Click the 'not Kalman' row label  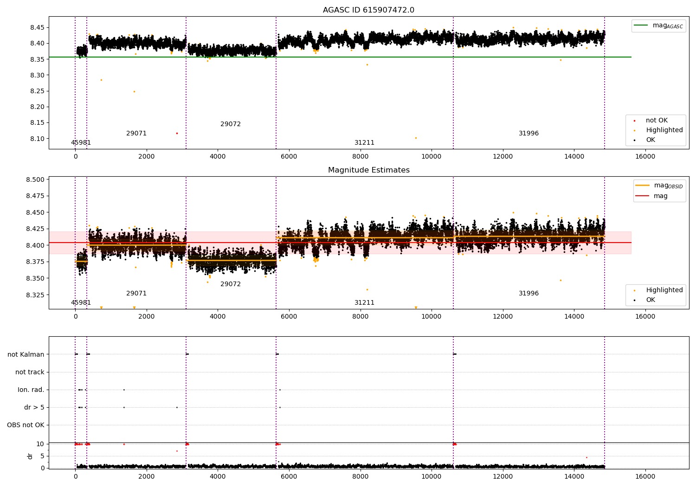pyautogui.click(x=26, y=354)
